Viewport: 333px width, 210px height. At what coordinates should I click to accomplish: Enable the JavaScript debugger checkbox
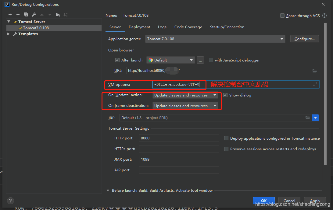click(x=211, y=60)
